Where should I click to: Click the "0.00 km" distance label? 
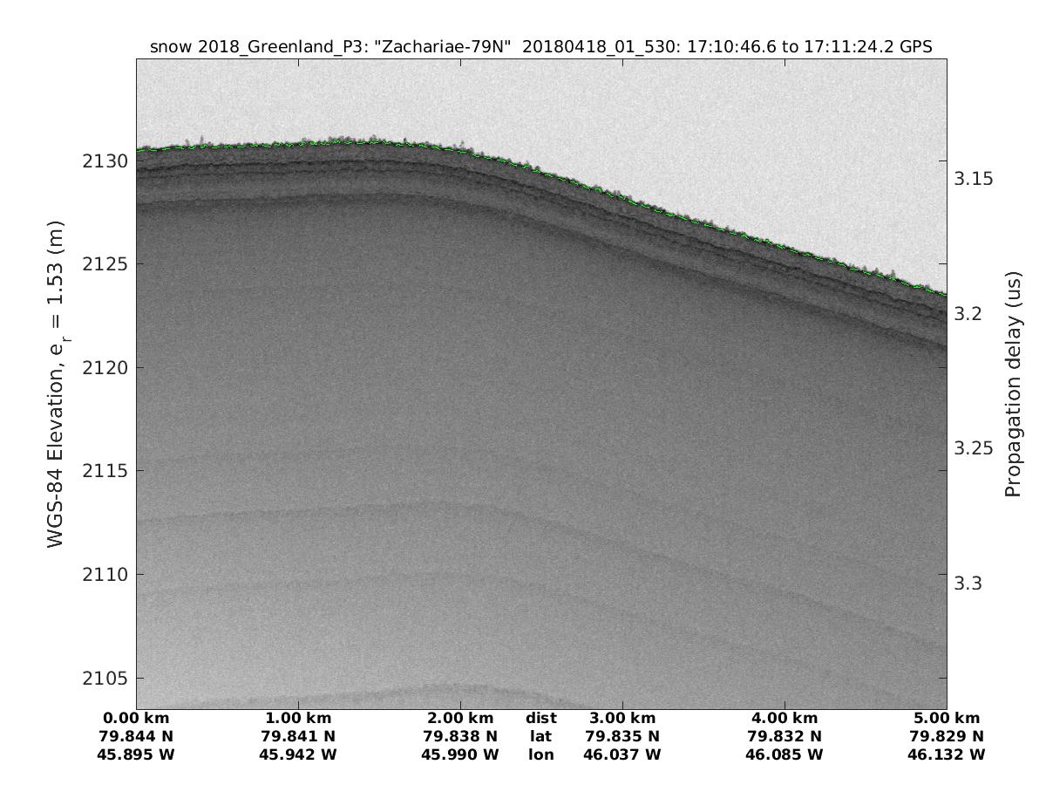[x=136, y=718]
